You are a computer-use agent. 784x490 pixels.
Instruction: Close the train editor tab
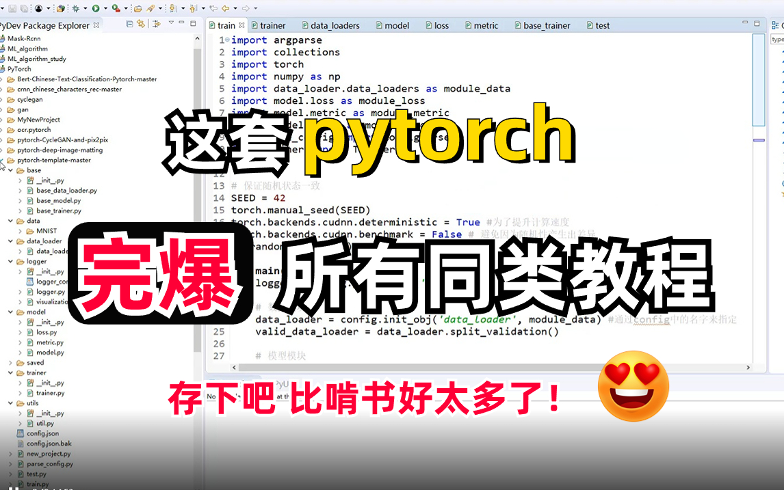coord(241,25)
